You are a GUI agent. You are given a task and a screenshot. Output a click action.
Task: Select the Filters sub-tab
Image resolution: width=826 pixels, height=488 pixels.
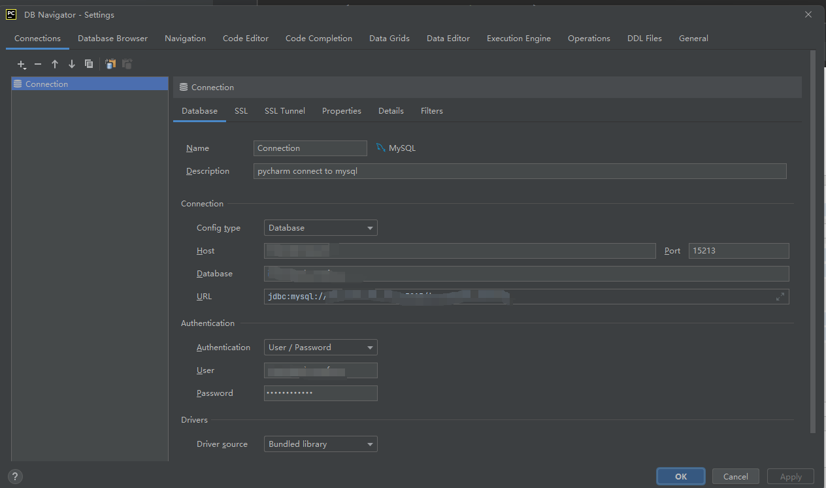(x=432, y=111)
